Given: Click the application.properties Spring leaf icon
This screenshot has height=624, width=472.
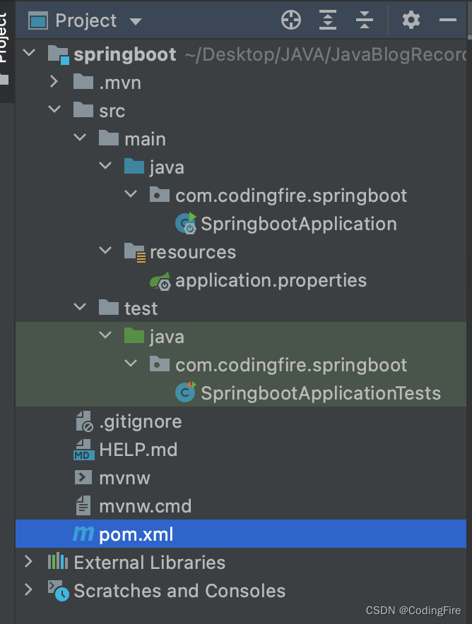Looking at the screenshot, I should tap(160, 280).
